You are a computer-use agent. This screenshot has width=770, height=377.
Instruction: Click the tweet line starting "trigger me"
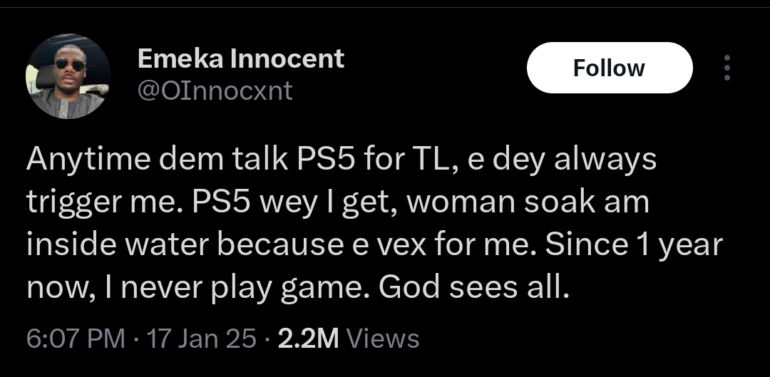(337, 202)
